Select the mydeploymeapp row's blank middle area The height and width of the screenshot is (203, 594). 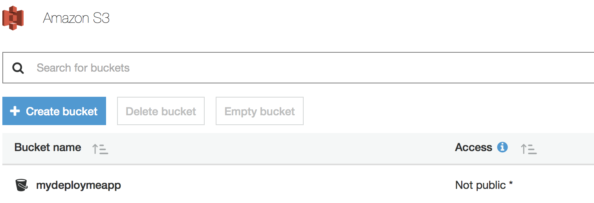287,185
